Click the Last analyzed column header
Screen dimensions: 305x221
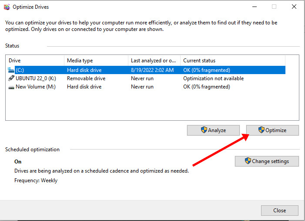click(x=154, y=61)
